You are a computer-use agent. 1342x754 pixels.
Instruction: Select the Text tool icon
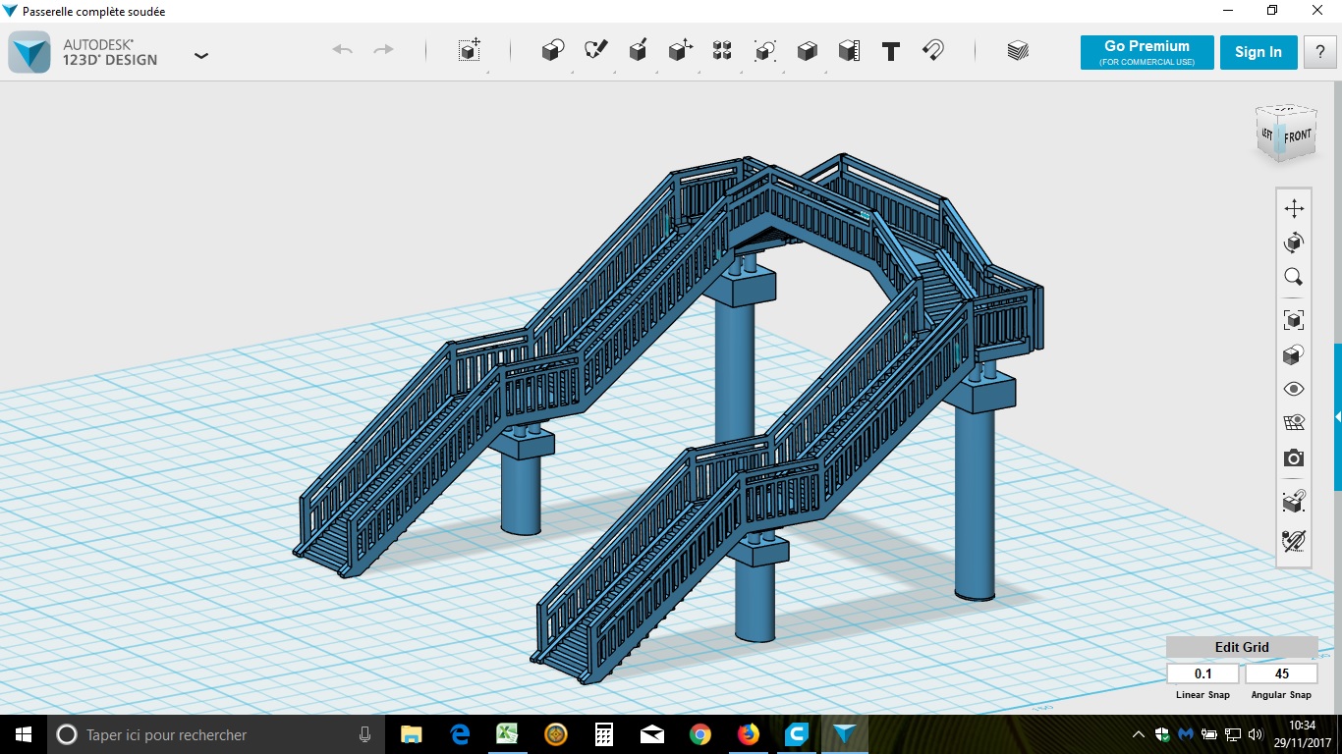point(891,51)
